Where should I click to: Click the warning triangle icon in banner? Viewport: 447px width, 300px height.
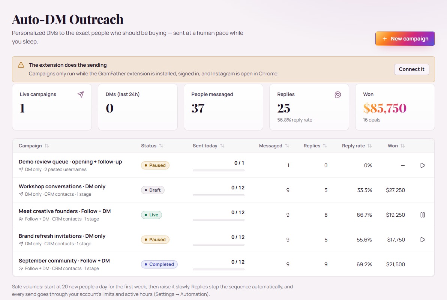[21, 65]
